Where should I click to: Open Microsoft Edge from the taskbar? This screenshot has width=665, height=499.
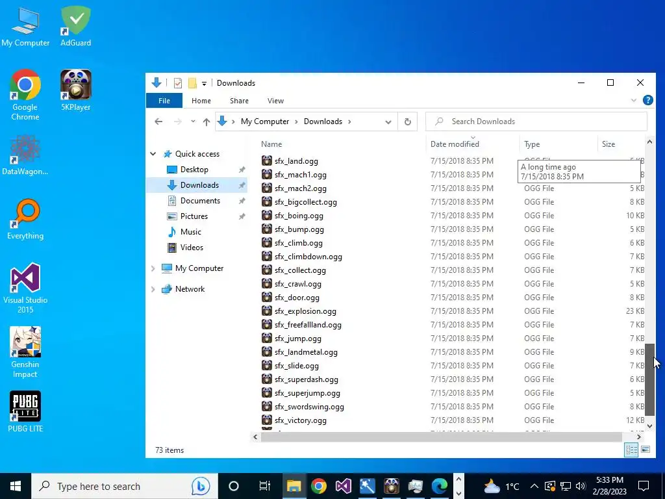click(440, 486)
